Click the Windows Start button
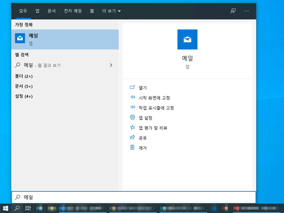The width and height of the screenshot is (284, 213). [6, 208]
